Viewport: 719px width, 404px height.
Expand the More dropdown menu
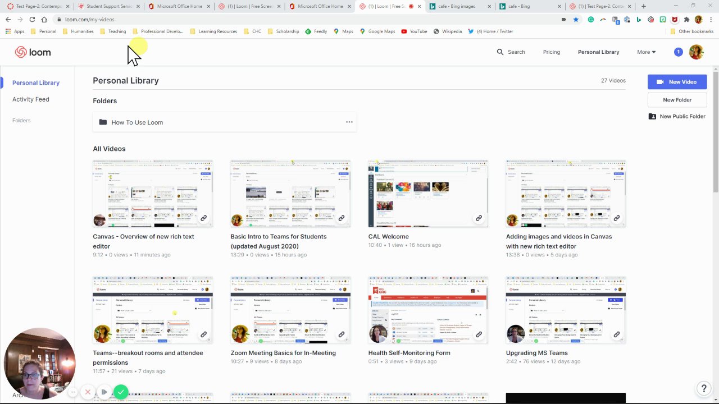click(646, 52)
